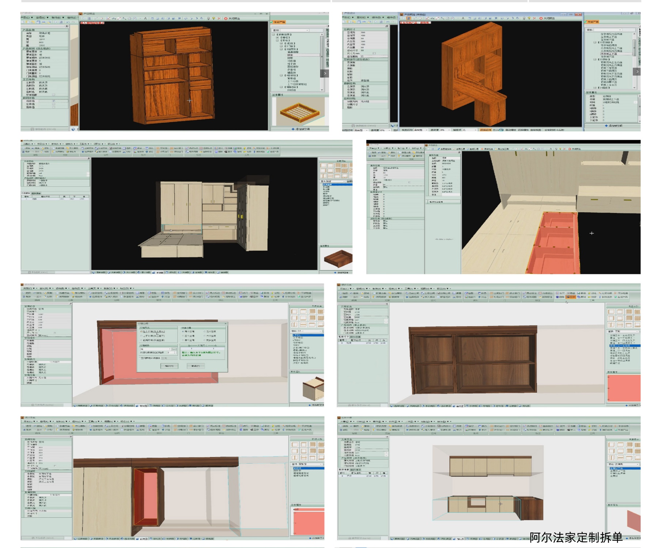Open the 方案(C) menu in the split-space dialog window
658x548 pixels.
point(27,288)
